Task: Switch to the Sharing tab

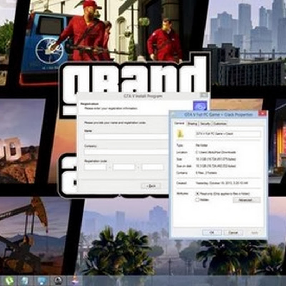Action: (192, 124)
